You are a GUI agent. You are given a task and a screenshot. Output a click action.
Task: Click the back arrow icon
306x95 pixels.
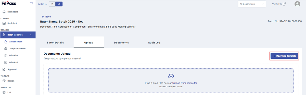click(43, 17)
